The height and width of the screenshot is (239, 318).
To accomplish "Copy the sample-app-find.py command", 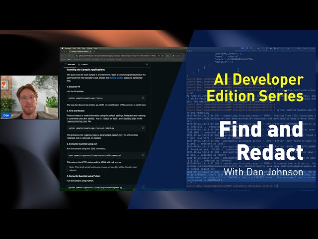I will pos(143,98).
